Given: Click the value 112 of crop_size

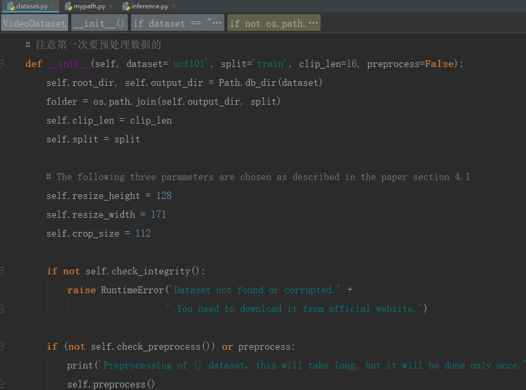Looking at the screenshot, I should (143, 233).
